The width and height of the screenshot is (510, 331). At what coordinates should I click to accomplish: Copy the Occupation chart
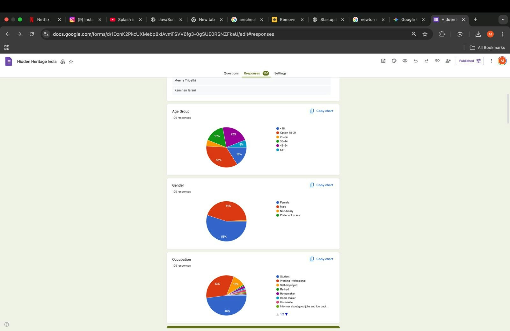click(x=321, y=259)
